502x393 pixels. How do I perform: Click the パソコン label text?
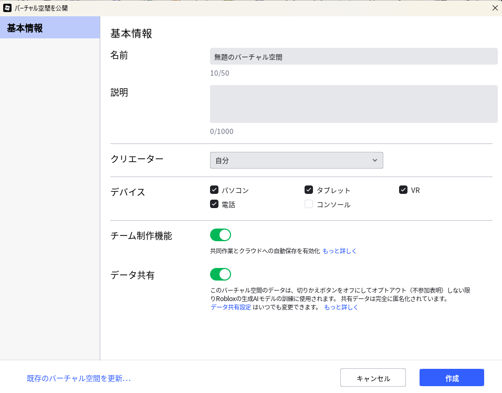pyautogui.click(x=235, y=190)
